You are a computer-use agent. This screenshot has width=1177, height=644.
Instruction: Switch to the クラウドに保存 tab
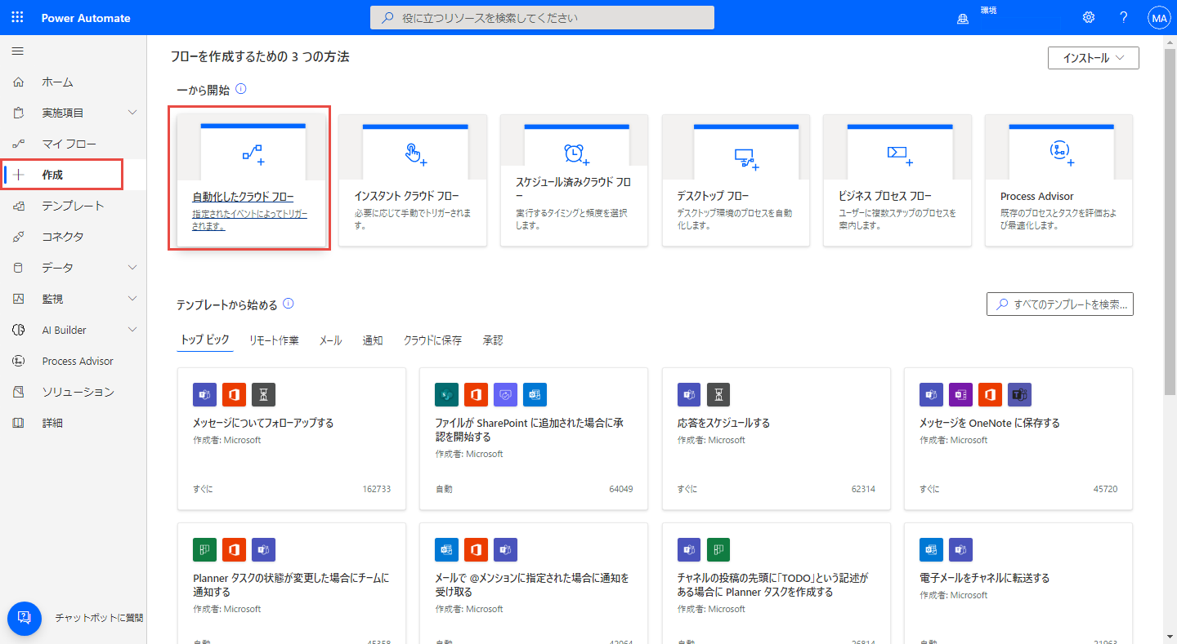[x=432, y=340]
